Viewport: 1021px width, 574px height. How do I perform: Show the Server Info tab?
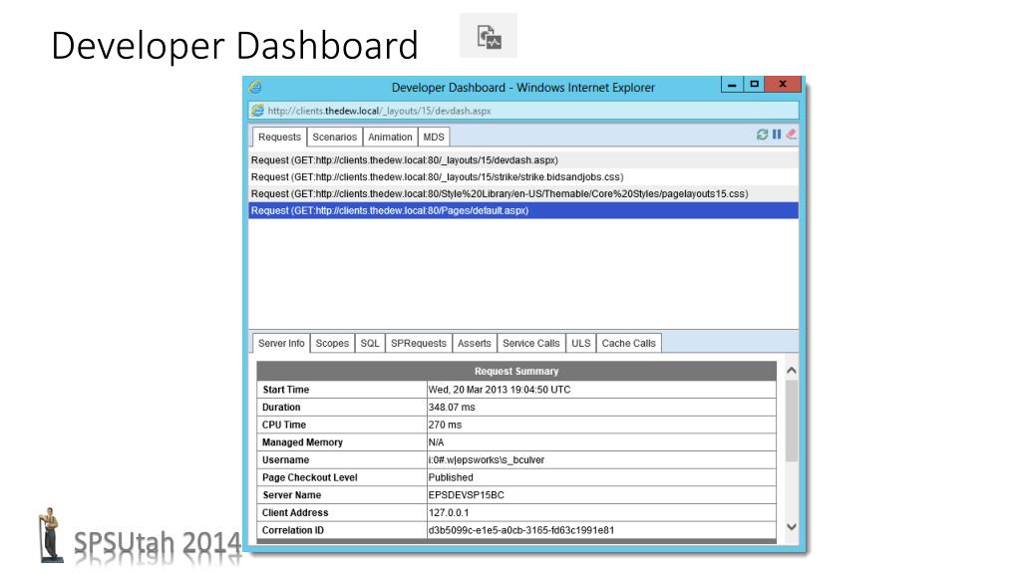(x=281, y=344)
